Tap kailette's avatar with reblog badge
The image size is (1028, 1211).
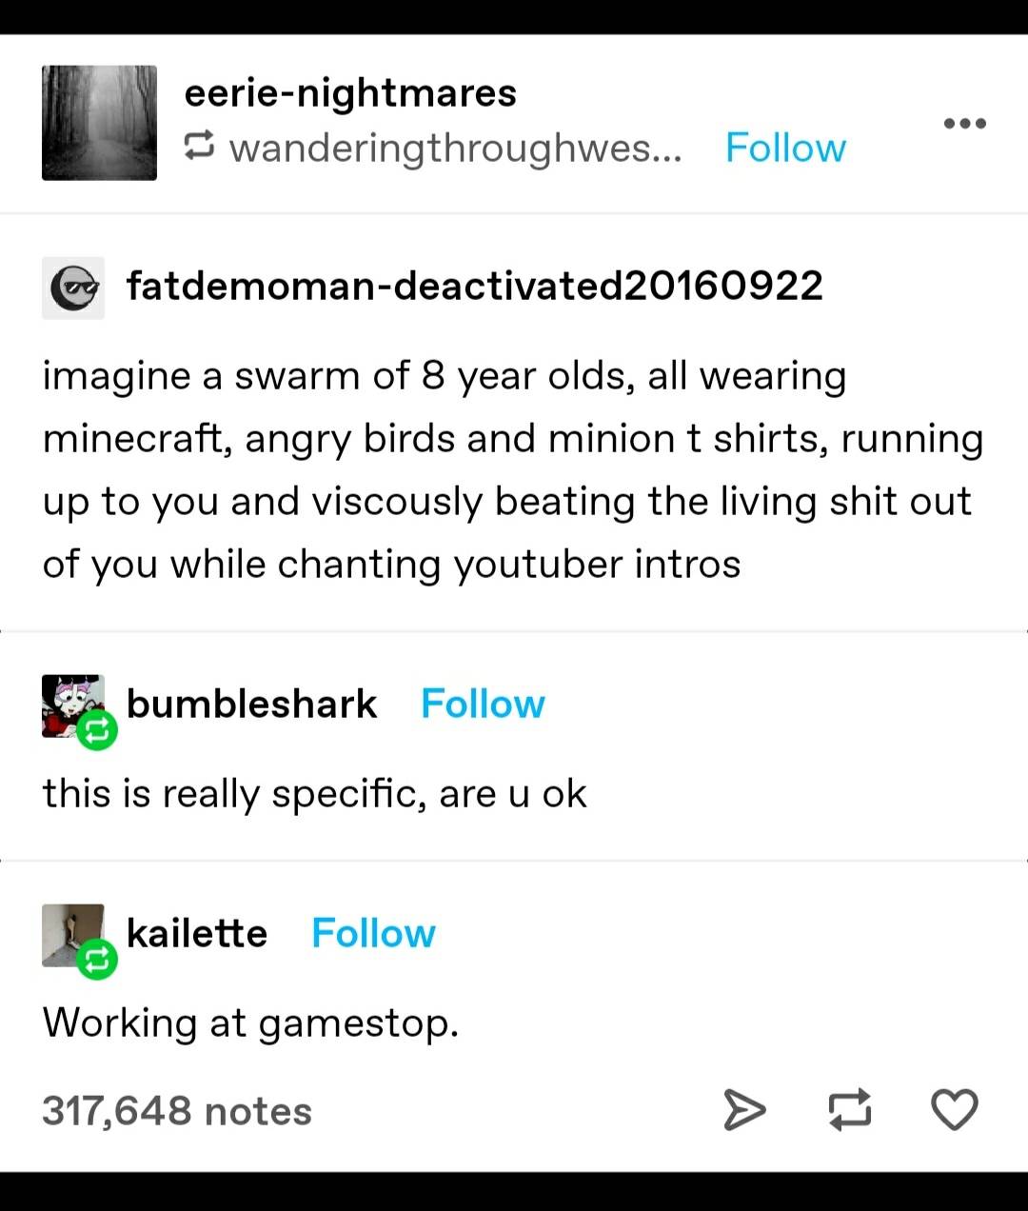(76, 939)
